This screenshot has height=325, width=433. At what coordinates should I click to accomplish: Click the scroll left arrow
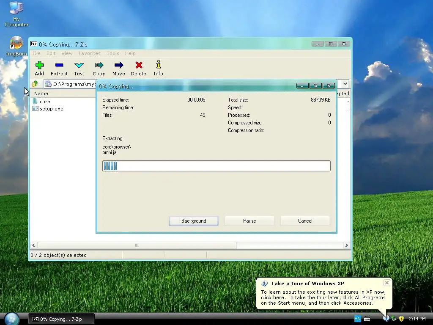[33, 245]
